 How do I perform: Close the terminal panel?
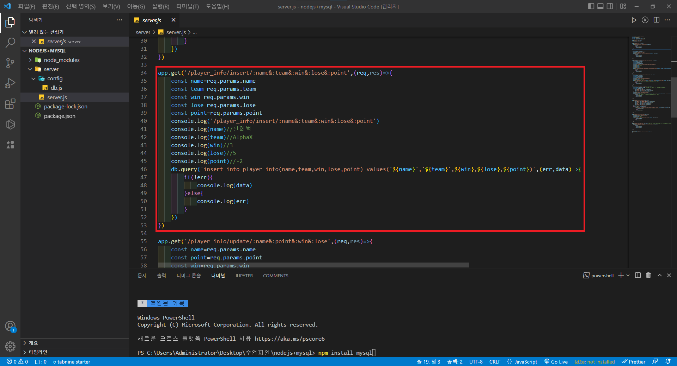tap(669, 276)
